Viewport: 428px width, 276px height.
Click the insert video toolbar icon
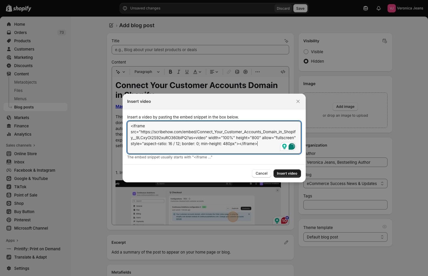(x=245, y=72)
